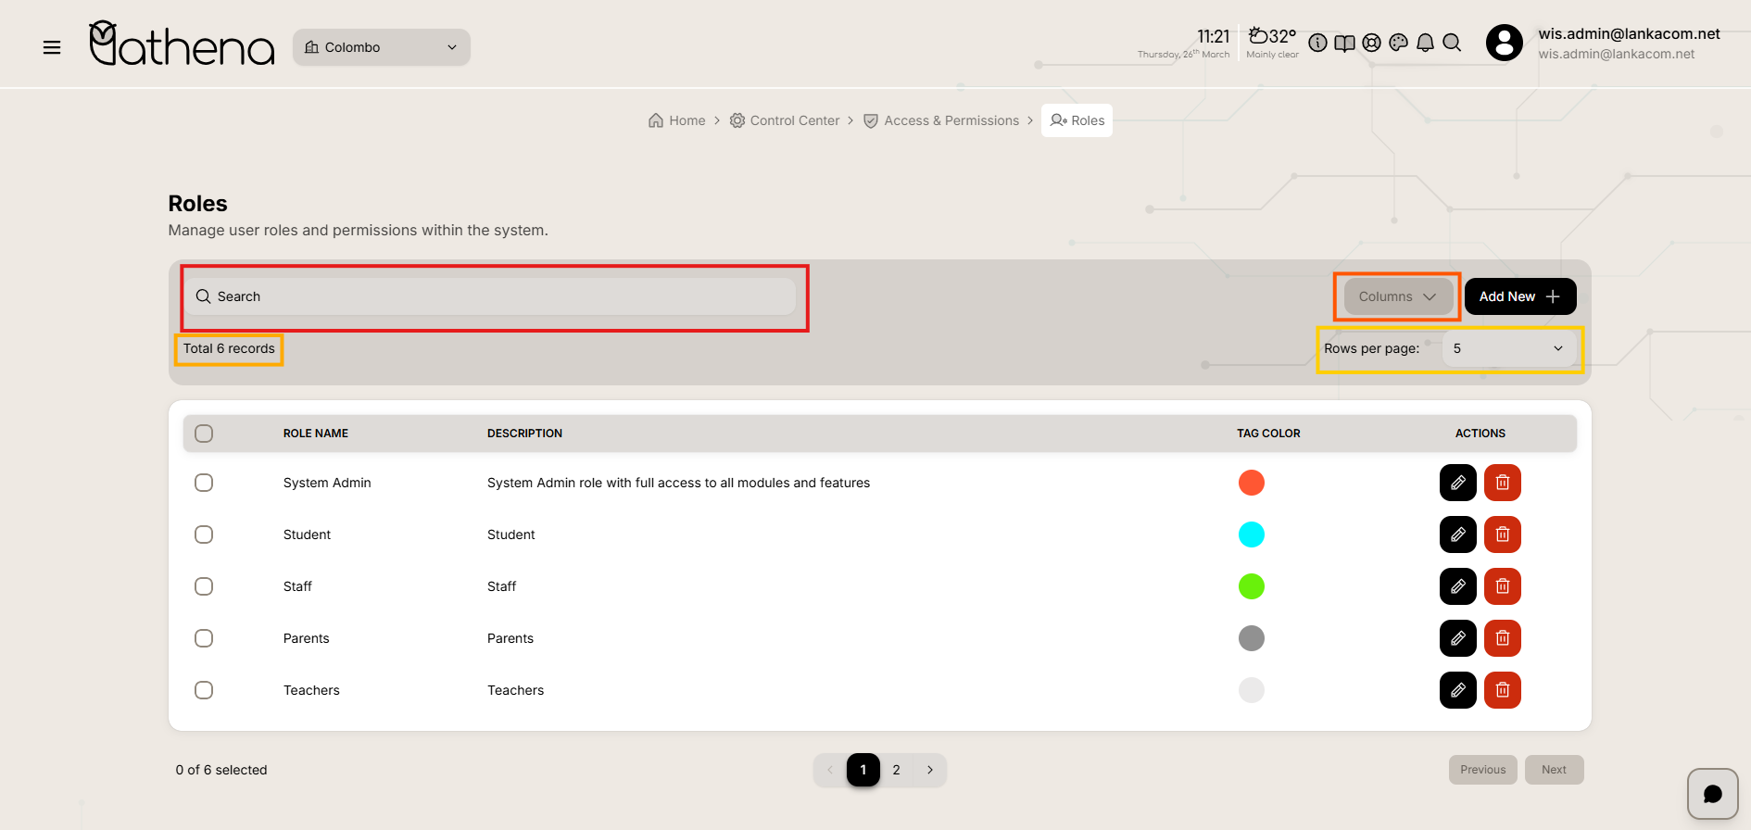This screenshot has width=1751, height=830.
Task: Change the rows per page dropdown
Action: [1507, 348]
